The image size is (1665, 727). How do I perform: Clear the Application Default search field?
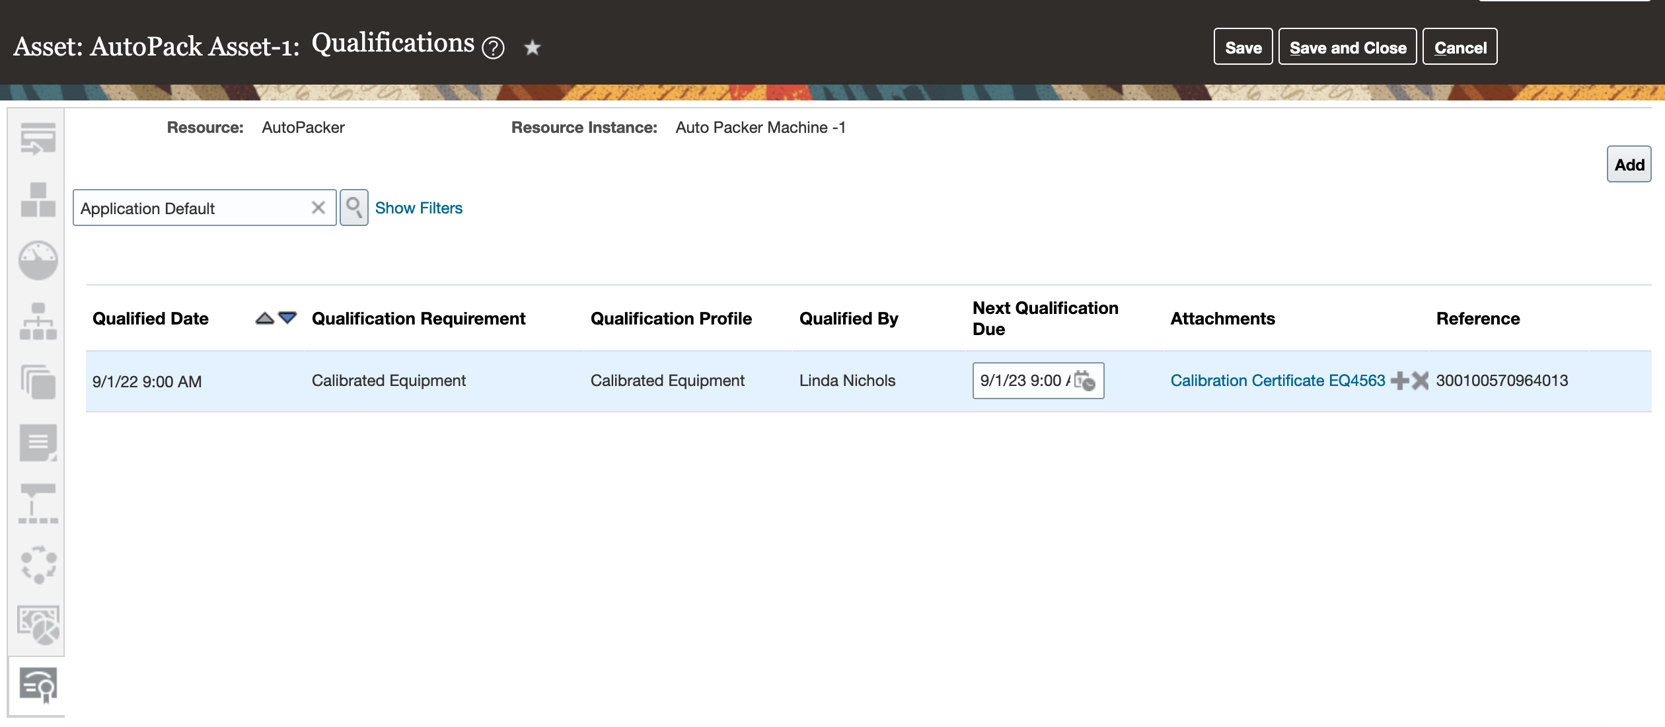(318, 208)
